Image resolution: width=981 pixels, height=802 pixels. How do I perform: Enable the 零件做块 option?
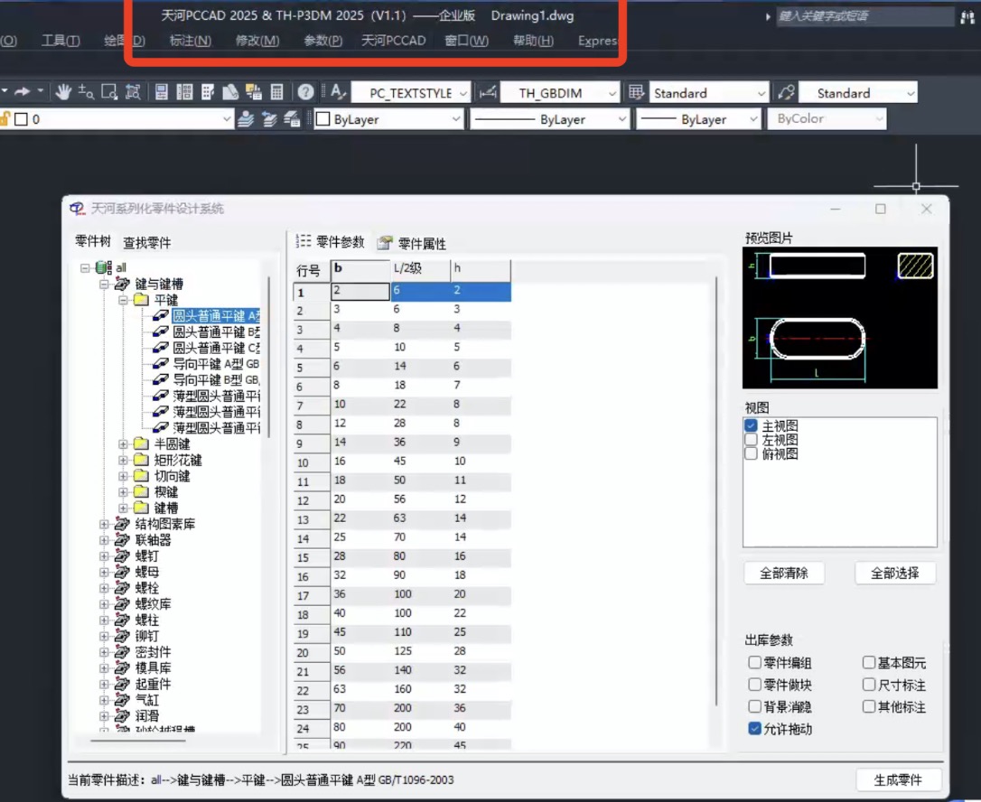[754, 684]
